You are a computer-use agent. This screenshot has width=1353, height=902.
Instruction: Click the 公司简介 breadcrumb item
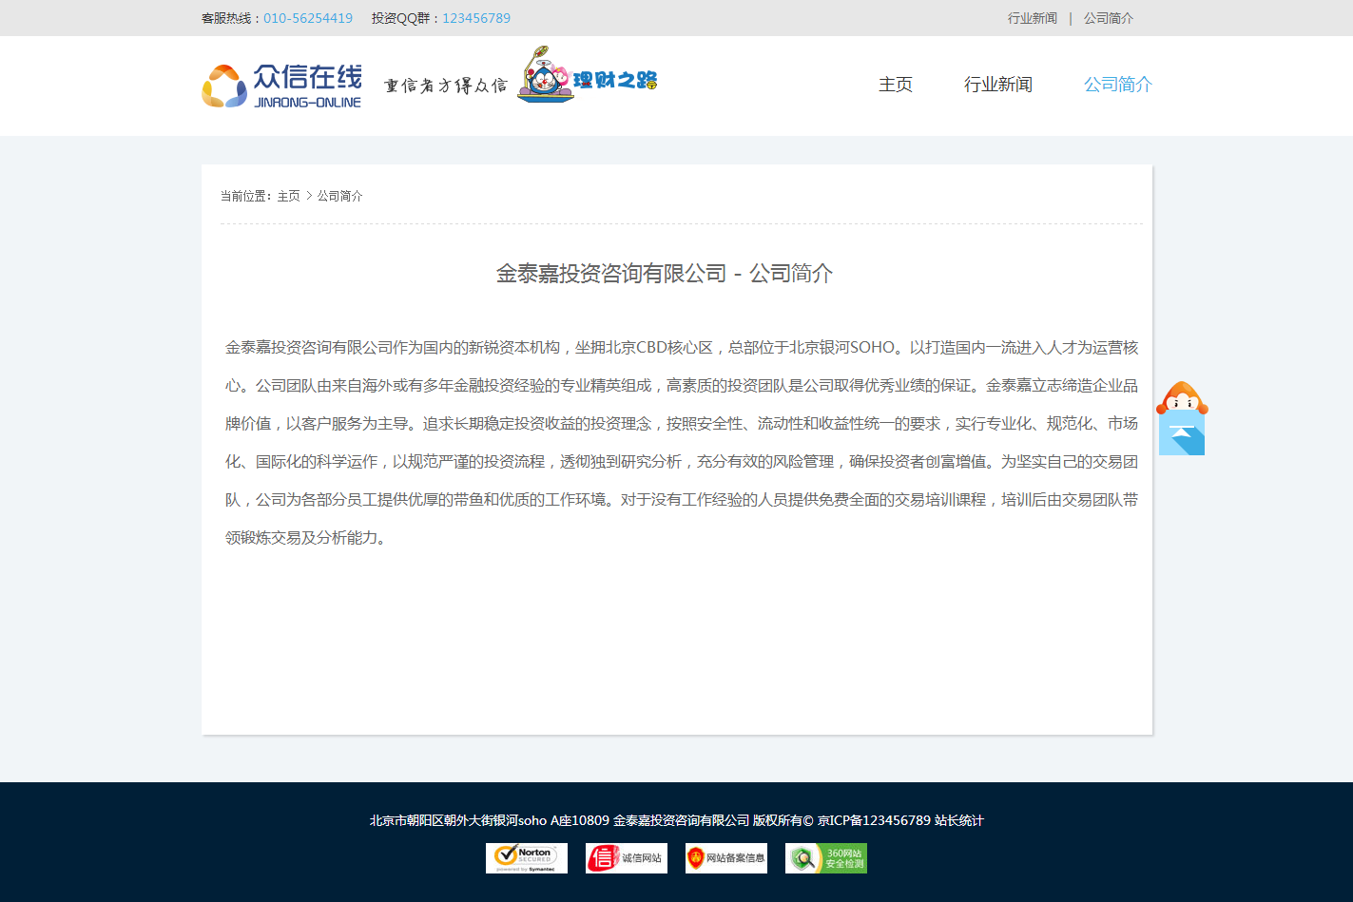coord(339,196)
